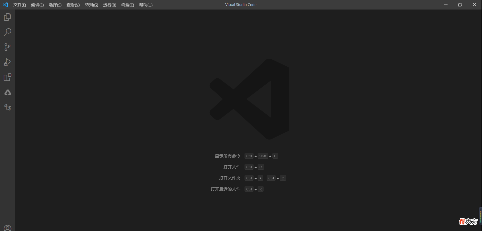Click the O key cap in 打开文件 row
The image size is (482, 231).
[x=261, y=167]
